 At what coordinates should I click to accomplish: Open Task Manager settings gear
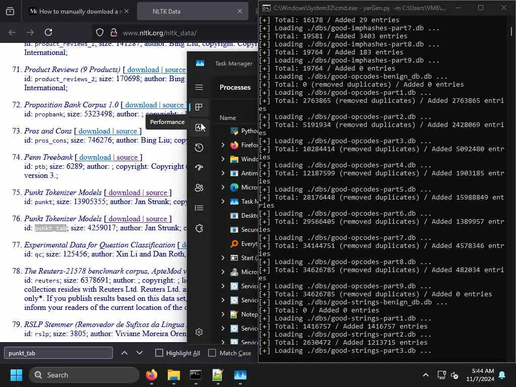click(x=199, y=332)
